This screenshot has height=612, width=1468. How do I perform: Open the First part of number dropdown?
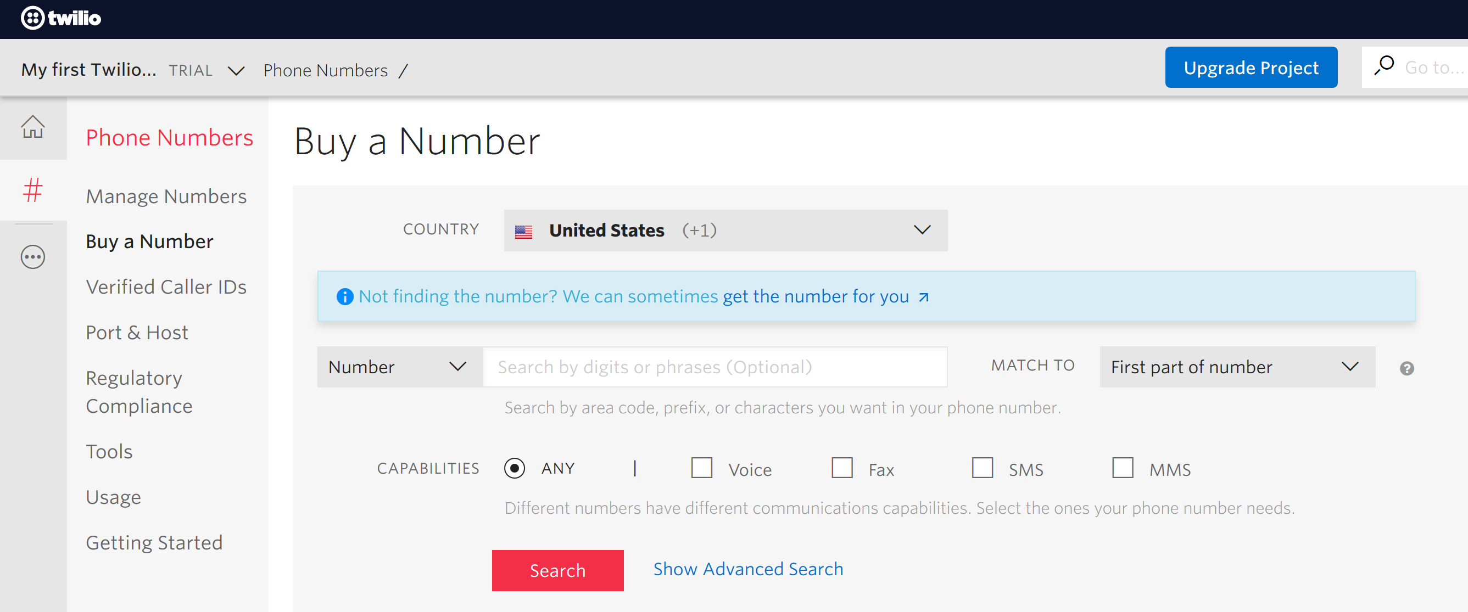pos(1237,367)
